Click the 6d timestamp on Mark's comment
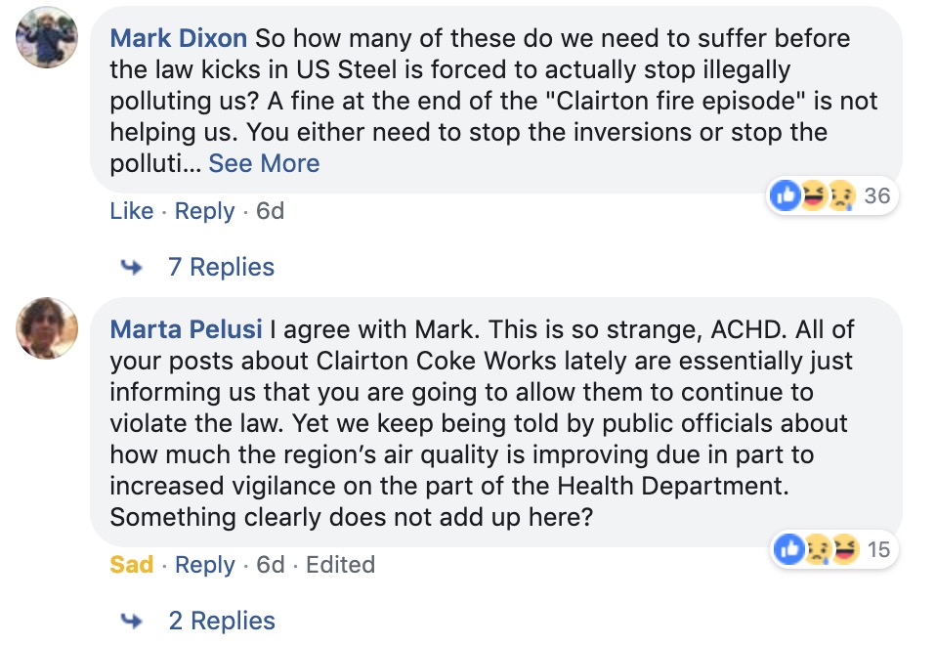 (270, 211)
